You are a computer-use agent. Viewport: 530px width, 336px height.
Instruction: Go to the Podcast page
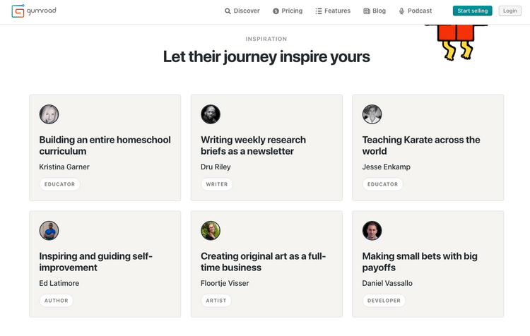[416, 11]
